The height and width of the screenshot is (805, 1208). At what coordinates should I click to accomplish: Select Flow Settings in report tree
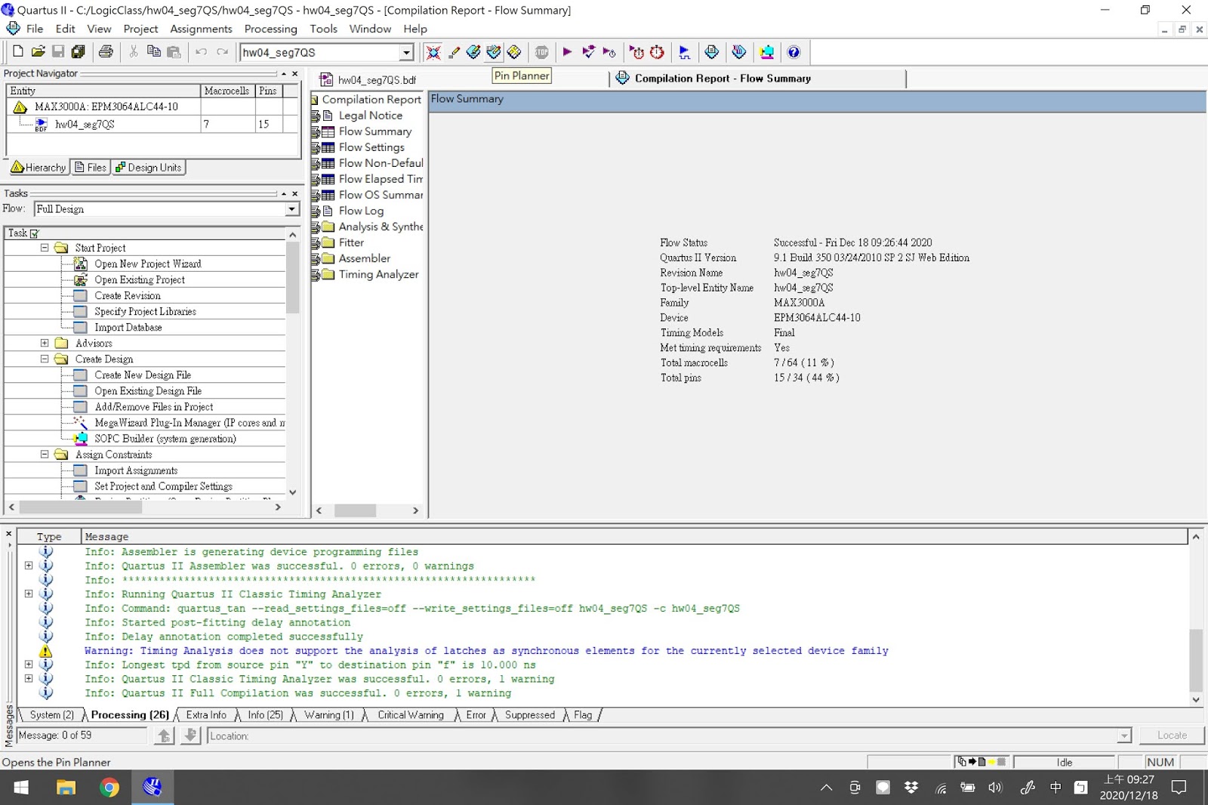coord(371,147)
